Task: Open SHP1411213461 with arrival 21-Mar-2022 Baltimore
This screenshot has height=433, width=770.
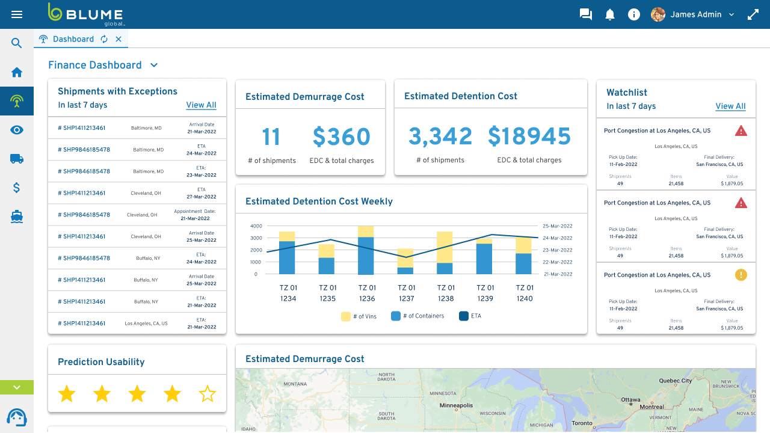Action: pos(137,128)
